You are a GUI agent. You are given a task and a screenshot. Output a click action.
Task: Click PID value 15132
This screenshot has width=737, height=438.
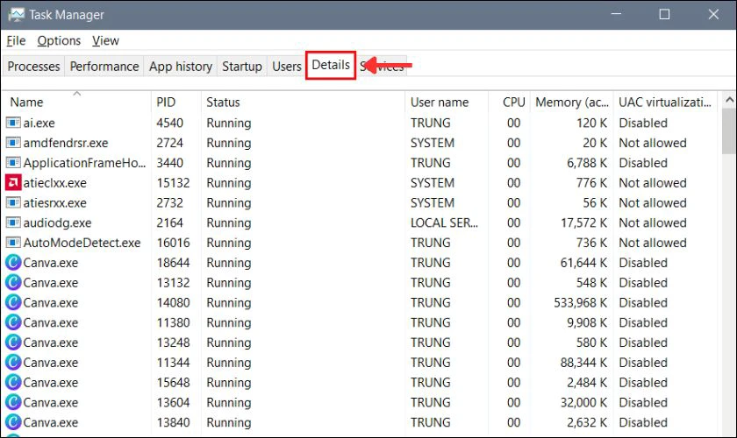(x=173, y=182)
